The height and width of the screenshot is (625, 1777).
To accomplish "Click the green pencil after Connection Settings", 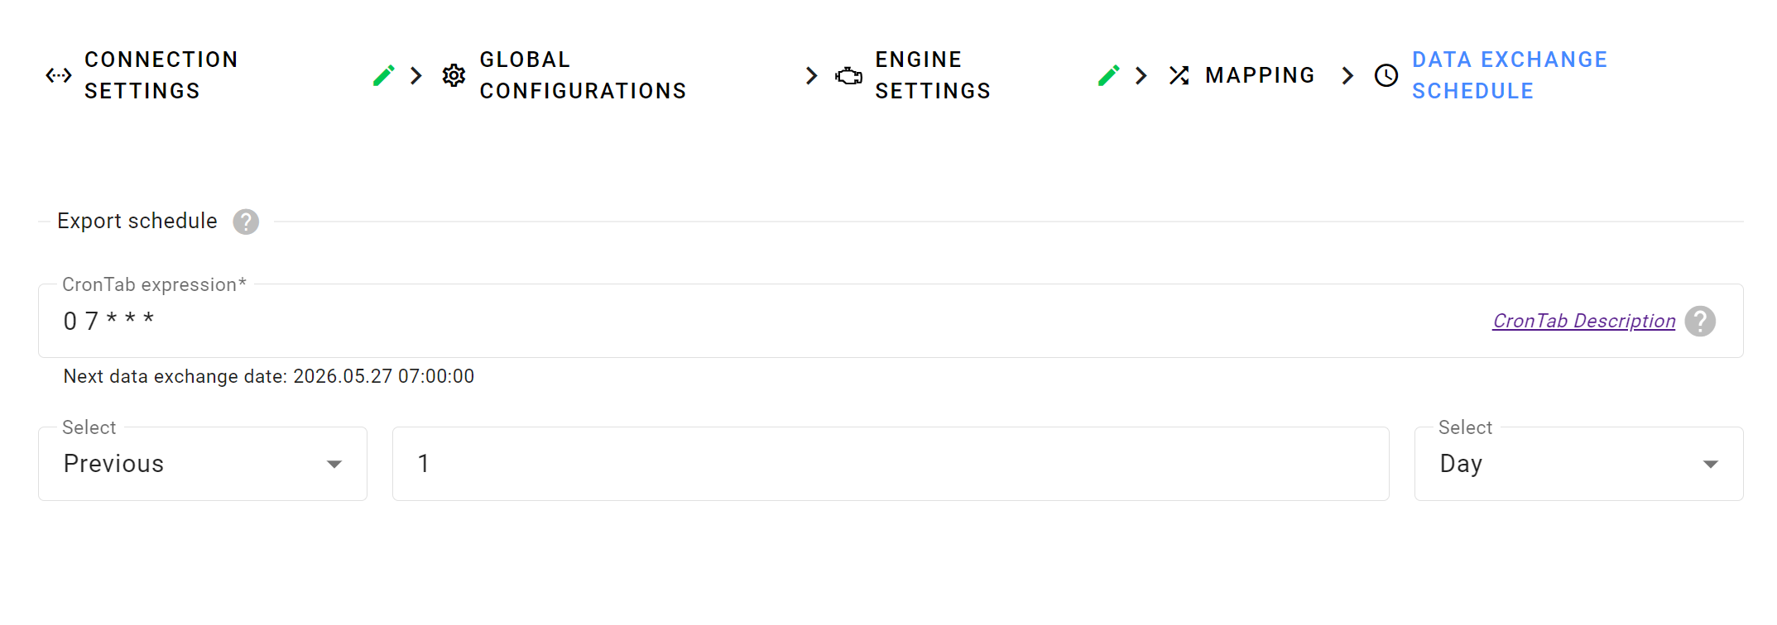I will tap(384, 75).
